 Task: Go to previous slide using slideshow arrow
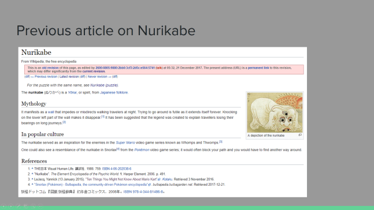click(x=3, y=206)
